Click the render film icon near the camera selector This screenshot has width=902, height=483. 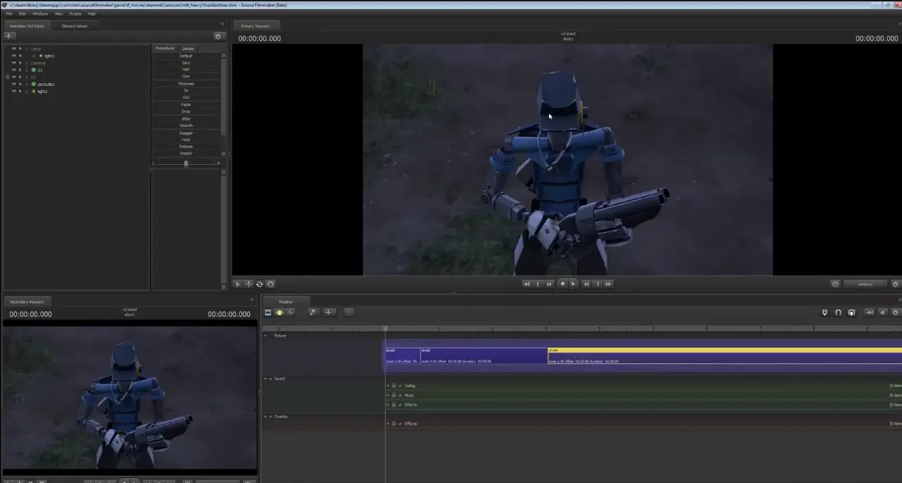(835, 284)
